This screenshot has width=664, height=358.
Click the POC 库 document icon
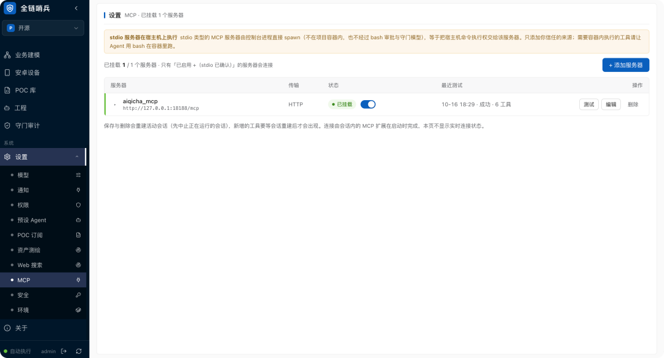7,90
